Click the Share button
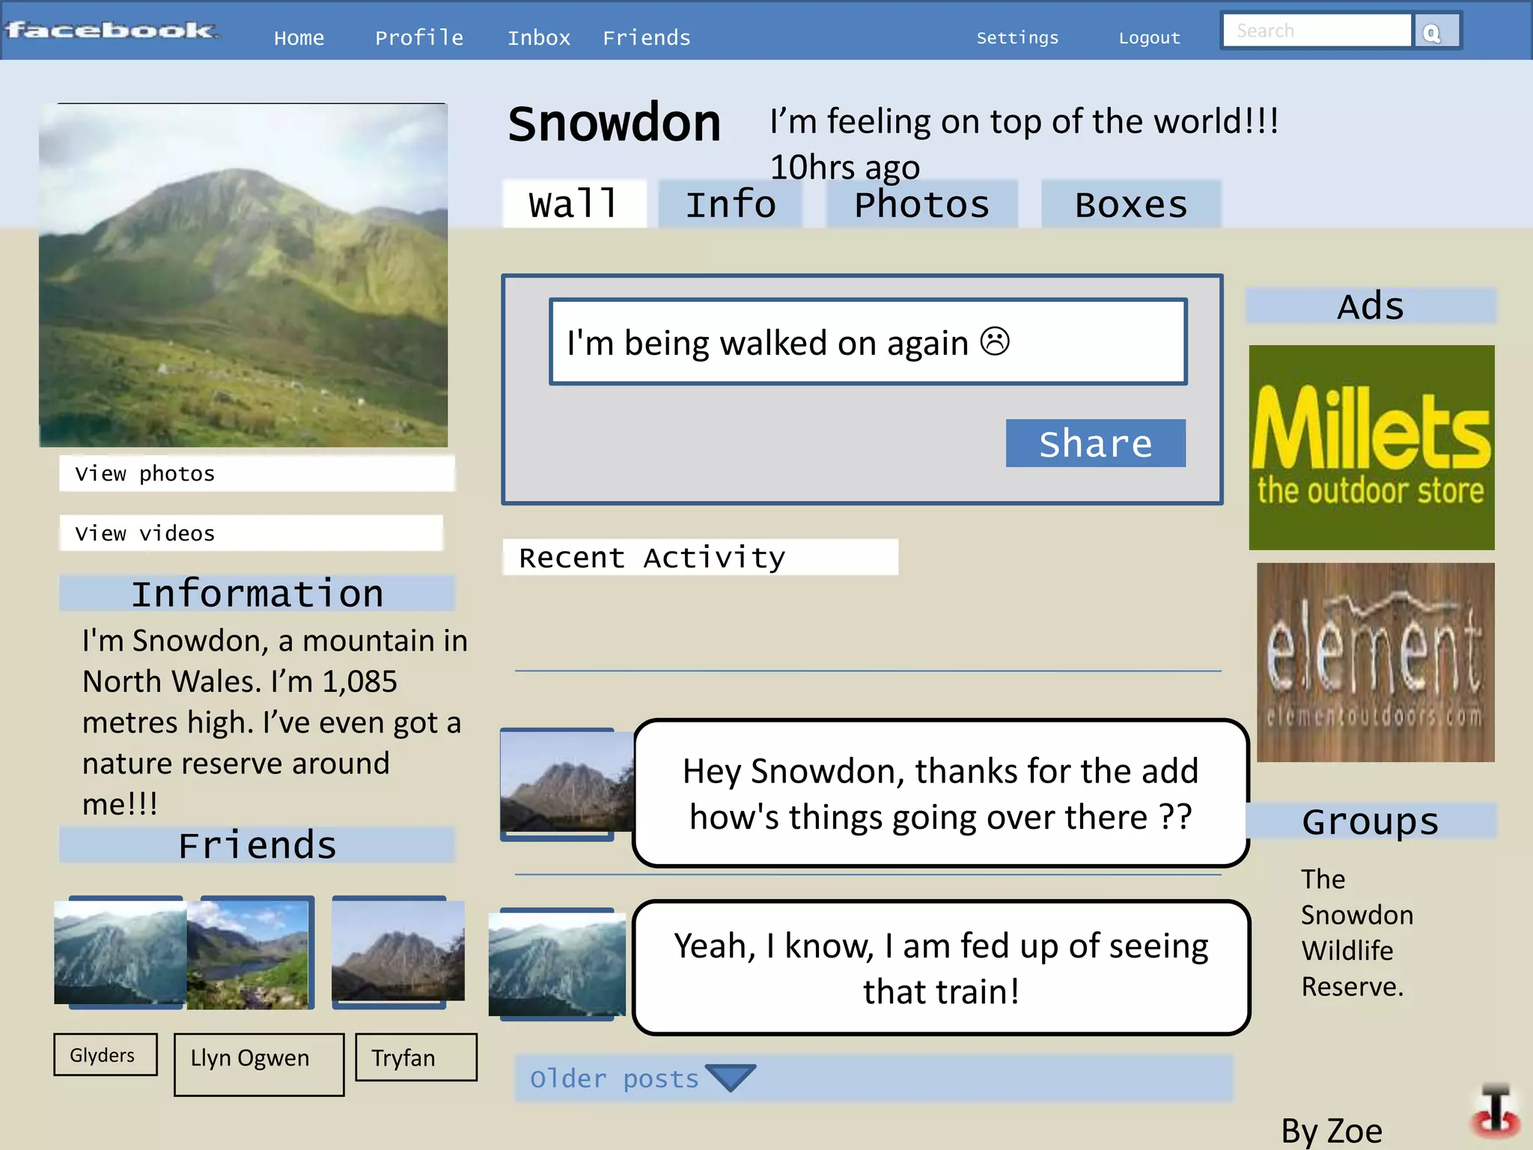The image size is (1533, 1150). point(1096,443)
